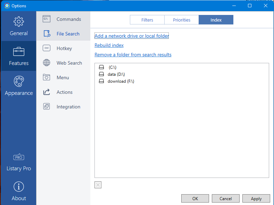
Task: Switch to the Priorities tab
Action: (182, 20)
